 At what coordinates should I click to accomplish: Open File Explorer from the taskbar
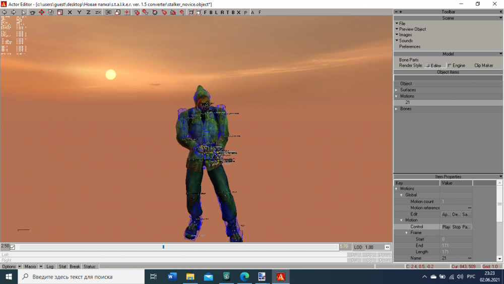click(191, 276)
